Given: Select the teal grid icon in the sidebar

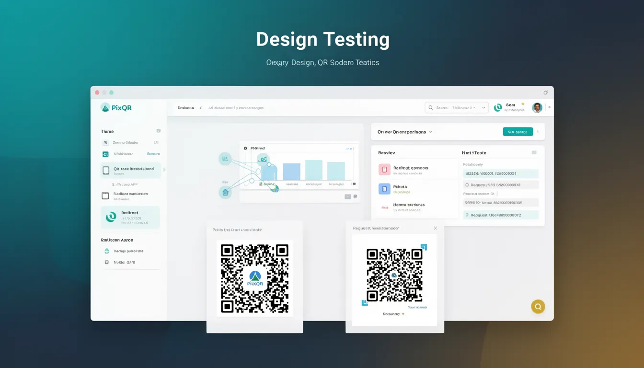Looking at the screenshot, I should 105,154.
